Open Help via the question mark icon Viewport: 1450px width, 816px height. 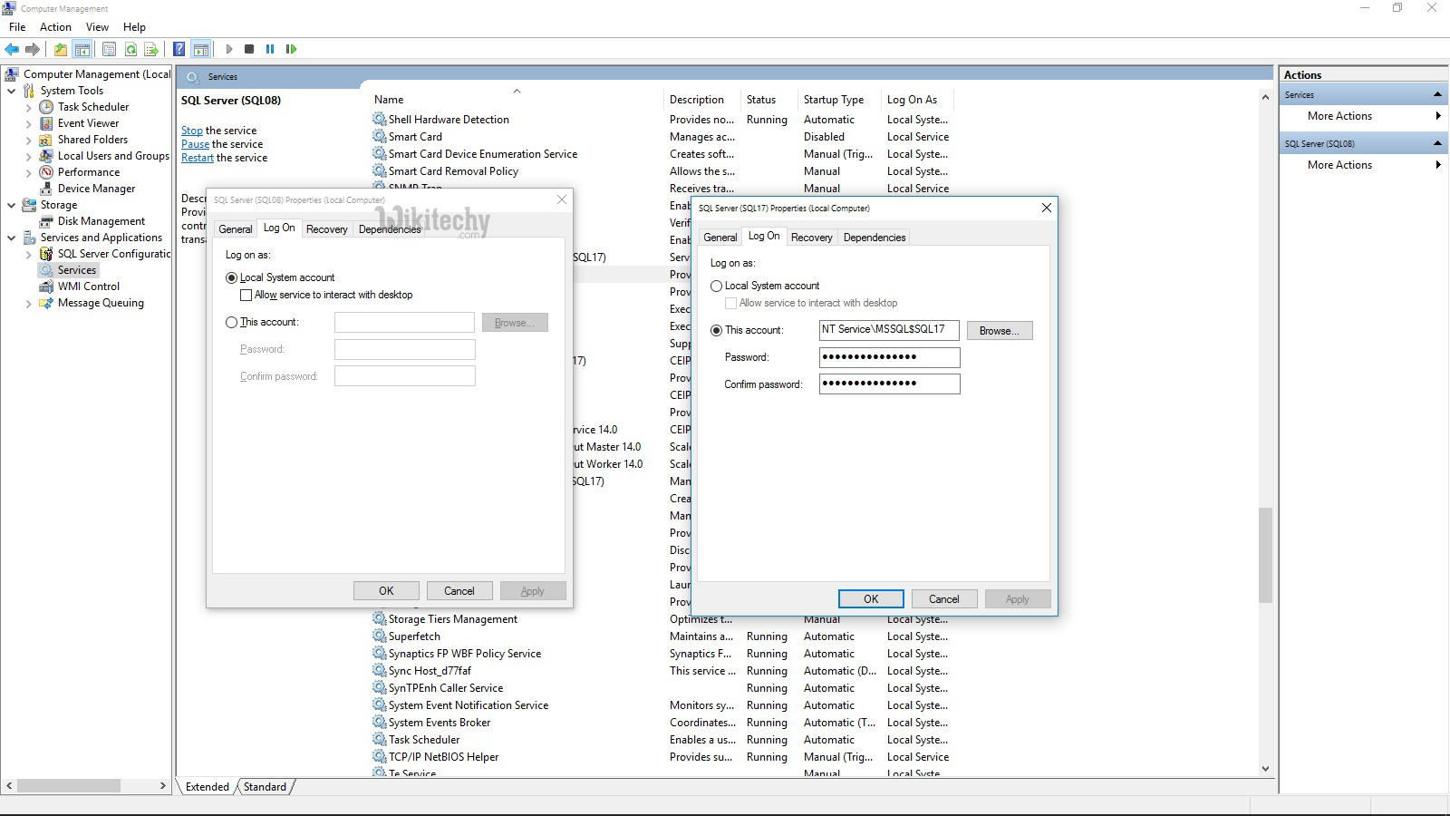(179, 49)
